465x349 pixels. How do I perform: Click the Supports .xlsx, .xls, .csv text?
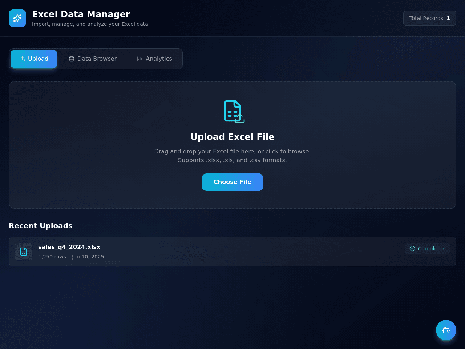tap(232, 160)
